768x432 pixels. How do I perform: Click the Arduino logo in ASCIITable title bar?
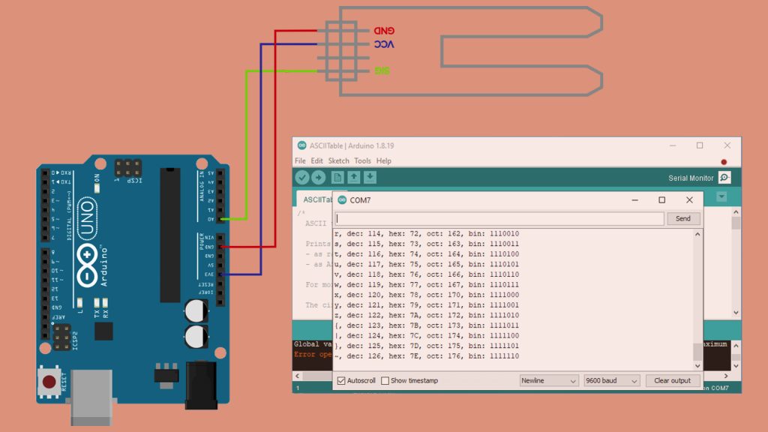pos(301,145)
